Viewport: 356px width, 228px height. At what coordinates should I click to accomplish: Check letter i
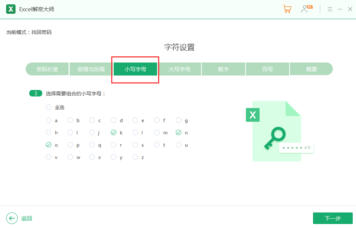click(x=70, y=133)
